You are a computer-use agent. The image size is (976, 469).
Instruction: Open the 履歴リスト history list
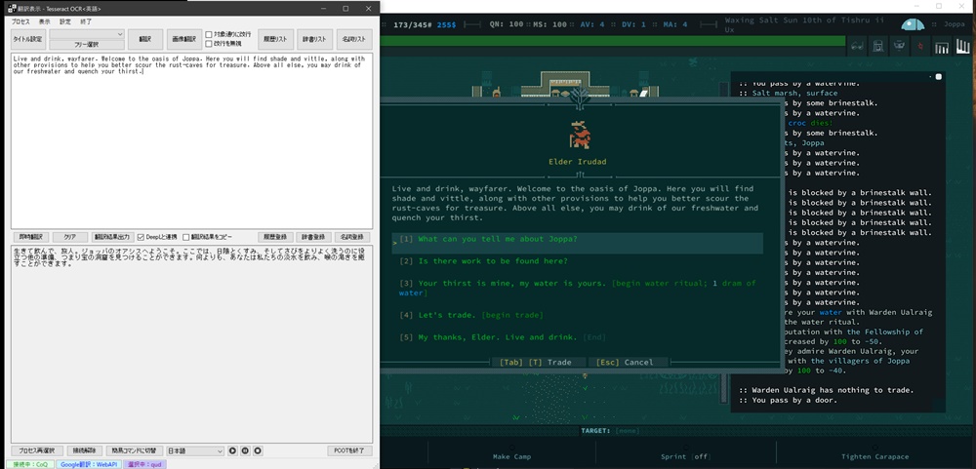[276, 39]
